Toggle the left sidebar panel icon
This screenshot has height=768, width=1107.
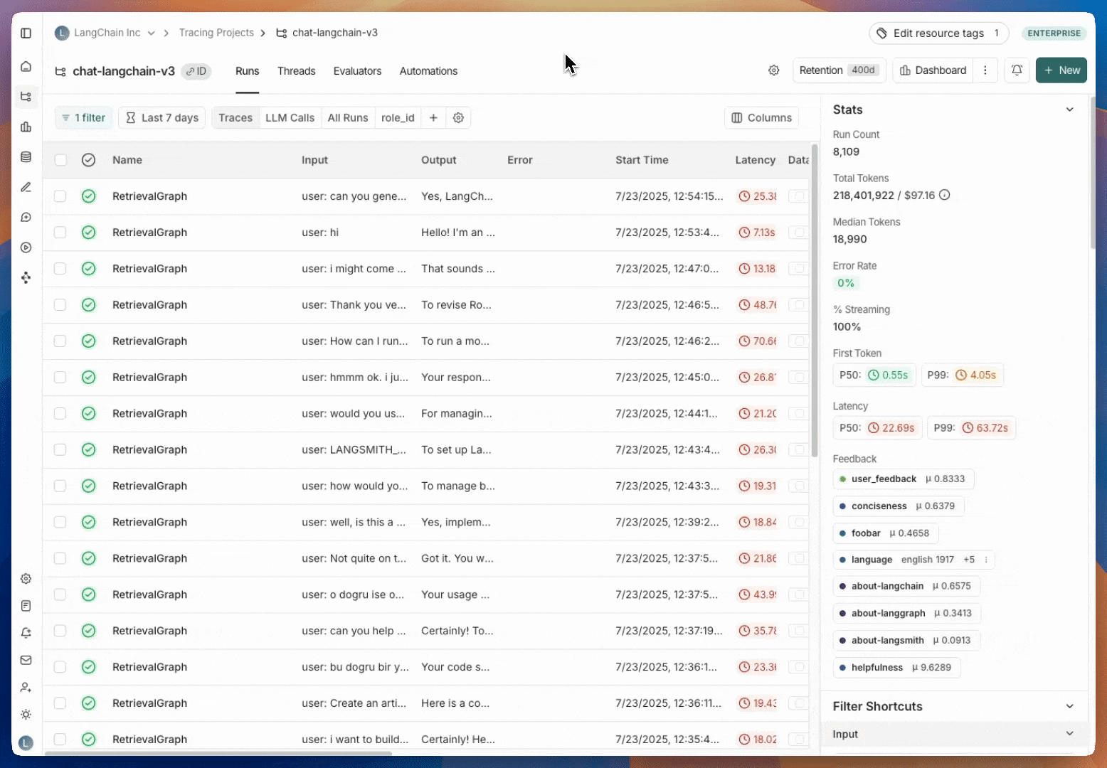26,33
